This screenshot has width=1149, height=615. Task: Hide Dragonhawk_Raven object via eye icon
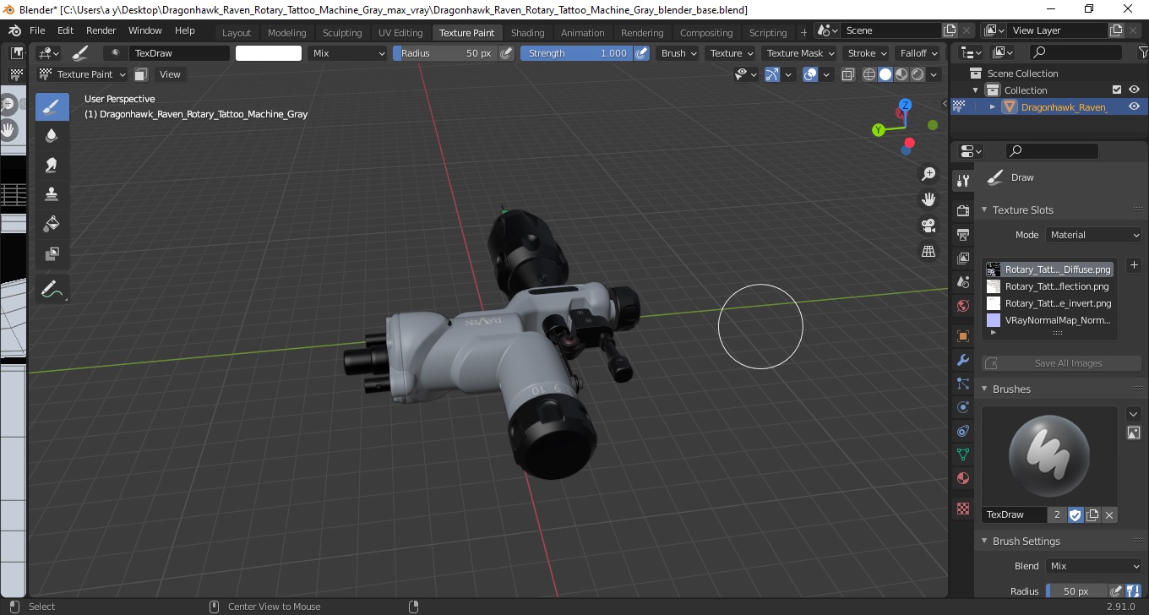point(1135,106)
